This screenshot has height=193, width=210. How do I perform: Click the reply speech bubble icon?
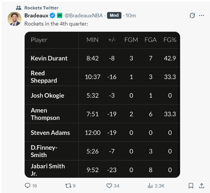(x=28, y=186)
